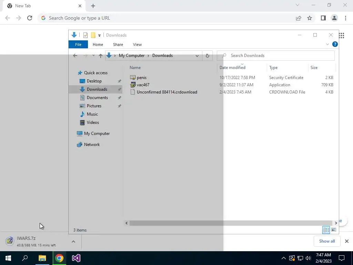The height and width of the screenshot is (265, 353).
Task: Select Music in navigation pane
Action: click(92, 114)
